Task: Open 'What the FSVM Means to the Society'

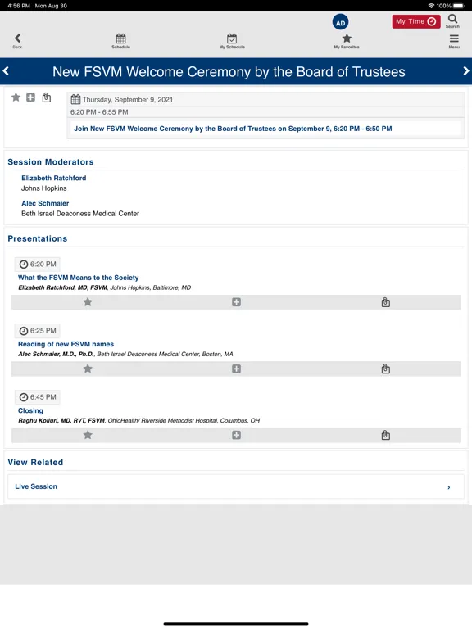Action: (x=79, y=278)
